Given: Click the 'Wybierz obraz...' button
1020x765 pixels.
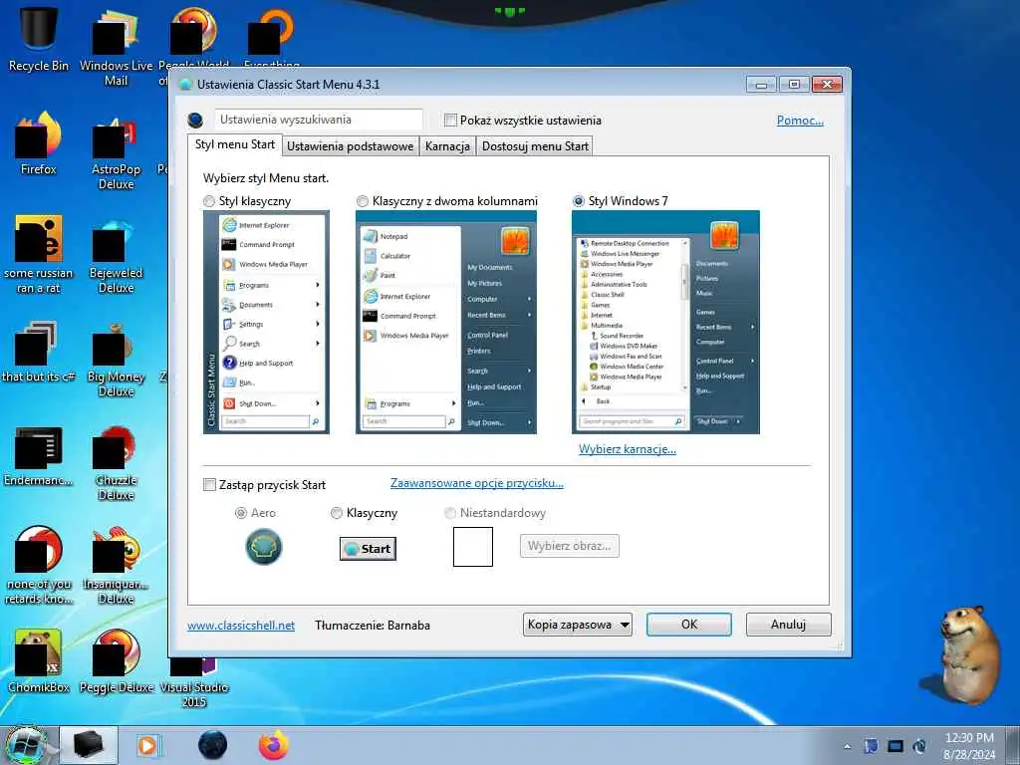Looking at the screenshot, I should click(569, 546).
